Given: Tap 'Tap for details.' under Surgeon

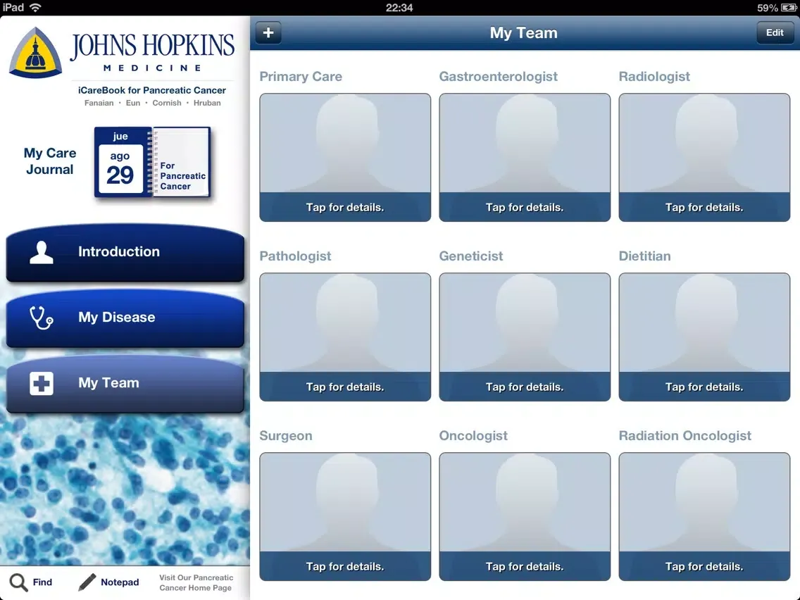Looking at the screenshot, I should pos(345,566).
